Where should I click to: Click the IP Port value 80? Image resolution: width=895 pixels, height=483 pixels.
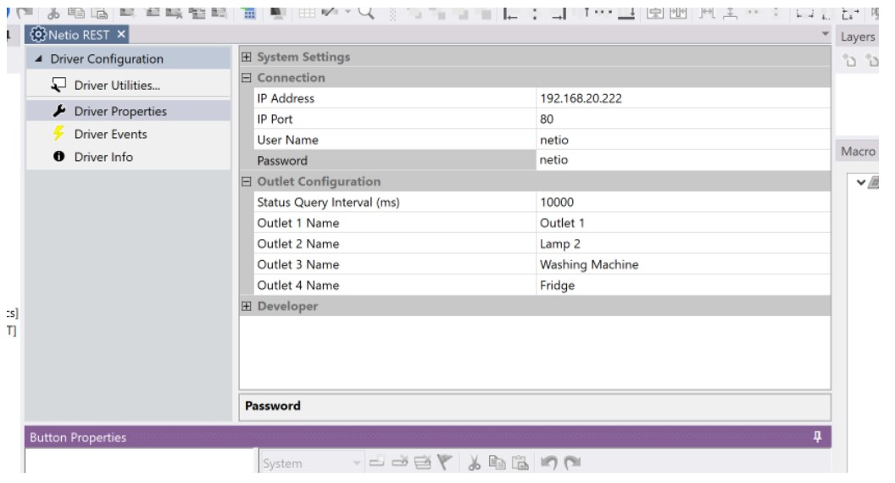point(683,119)
